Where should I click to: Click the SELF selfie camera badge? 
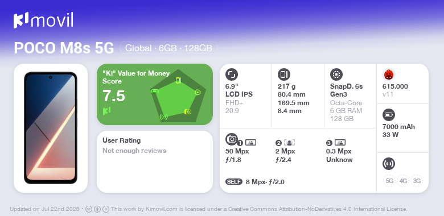click(234, 182)
